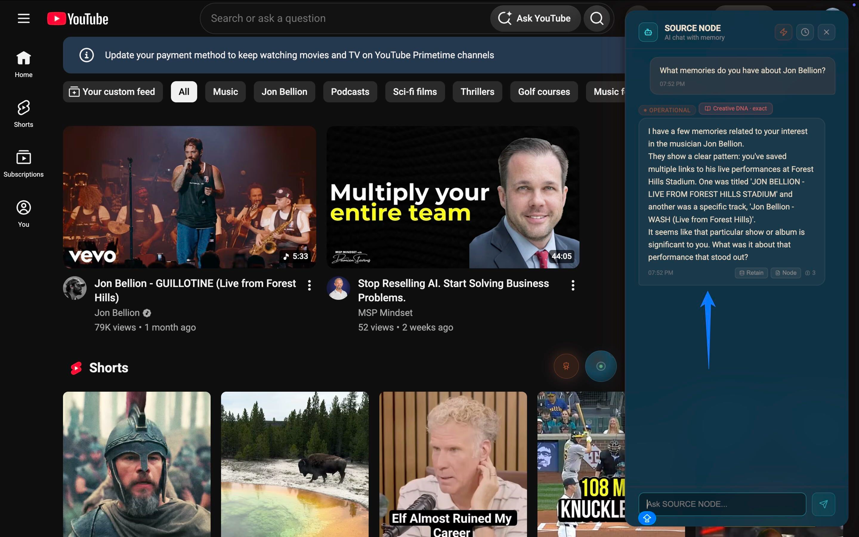The width and height of the screenshot is (859, 537).
Task: Open the baseball knuckleball Short
Action: [x=581, y=464]
